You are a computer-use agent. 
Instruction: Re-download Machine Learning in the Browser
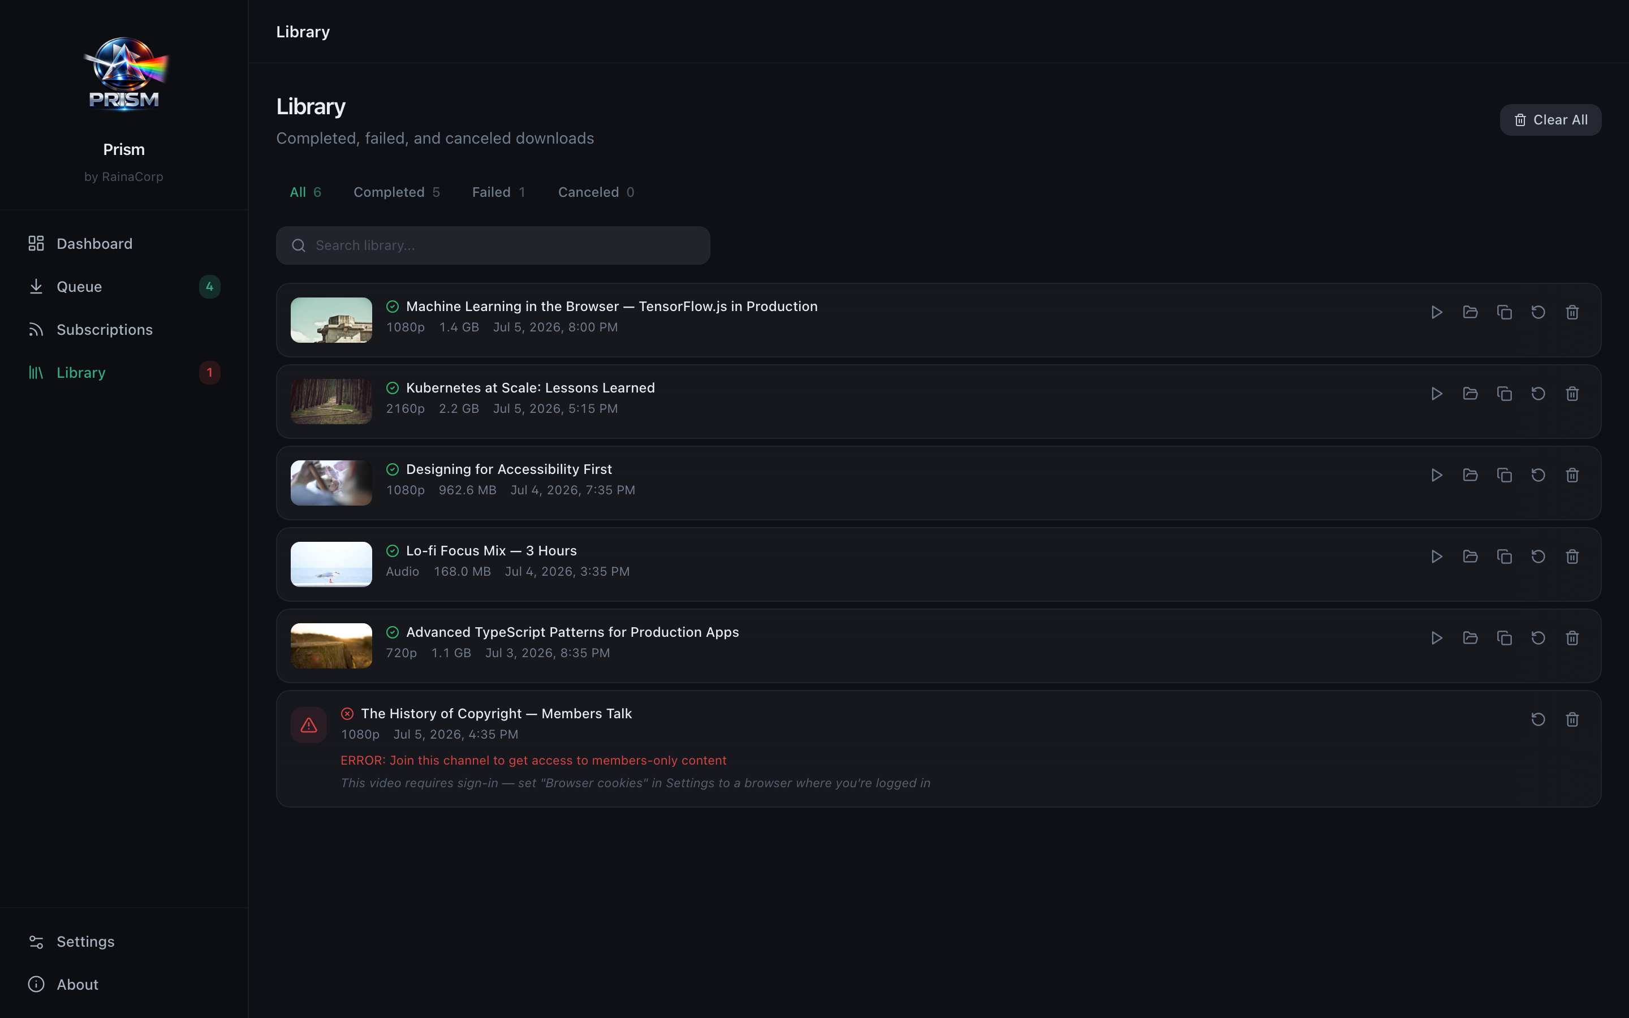1538,312
